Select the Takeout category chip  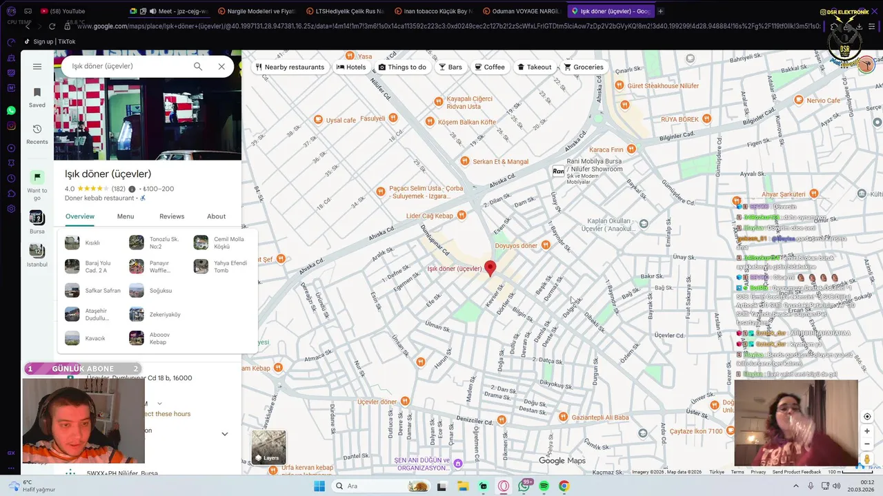[x=534, y=67]
